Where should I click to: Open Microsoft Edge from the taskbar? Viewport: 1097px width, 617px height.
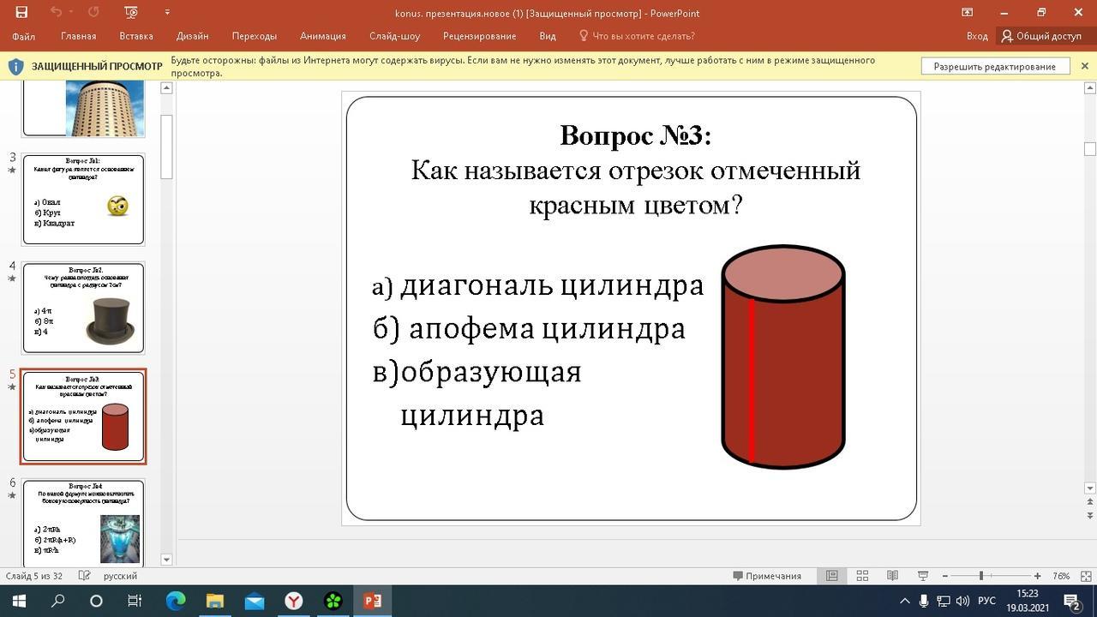[176, 601]
